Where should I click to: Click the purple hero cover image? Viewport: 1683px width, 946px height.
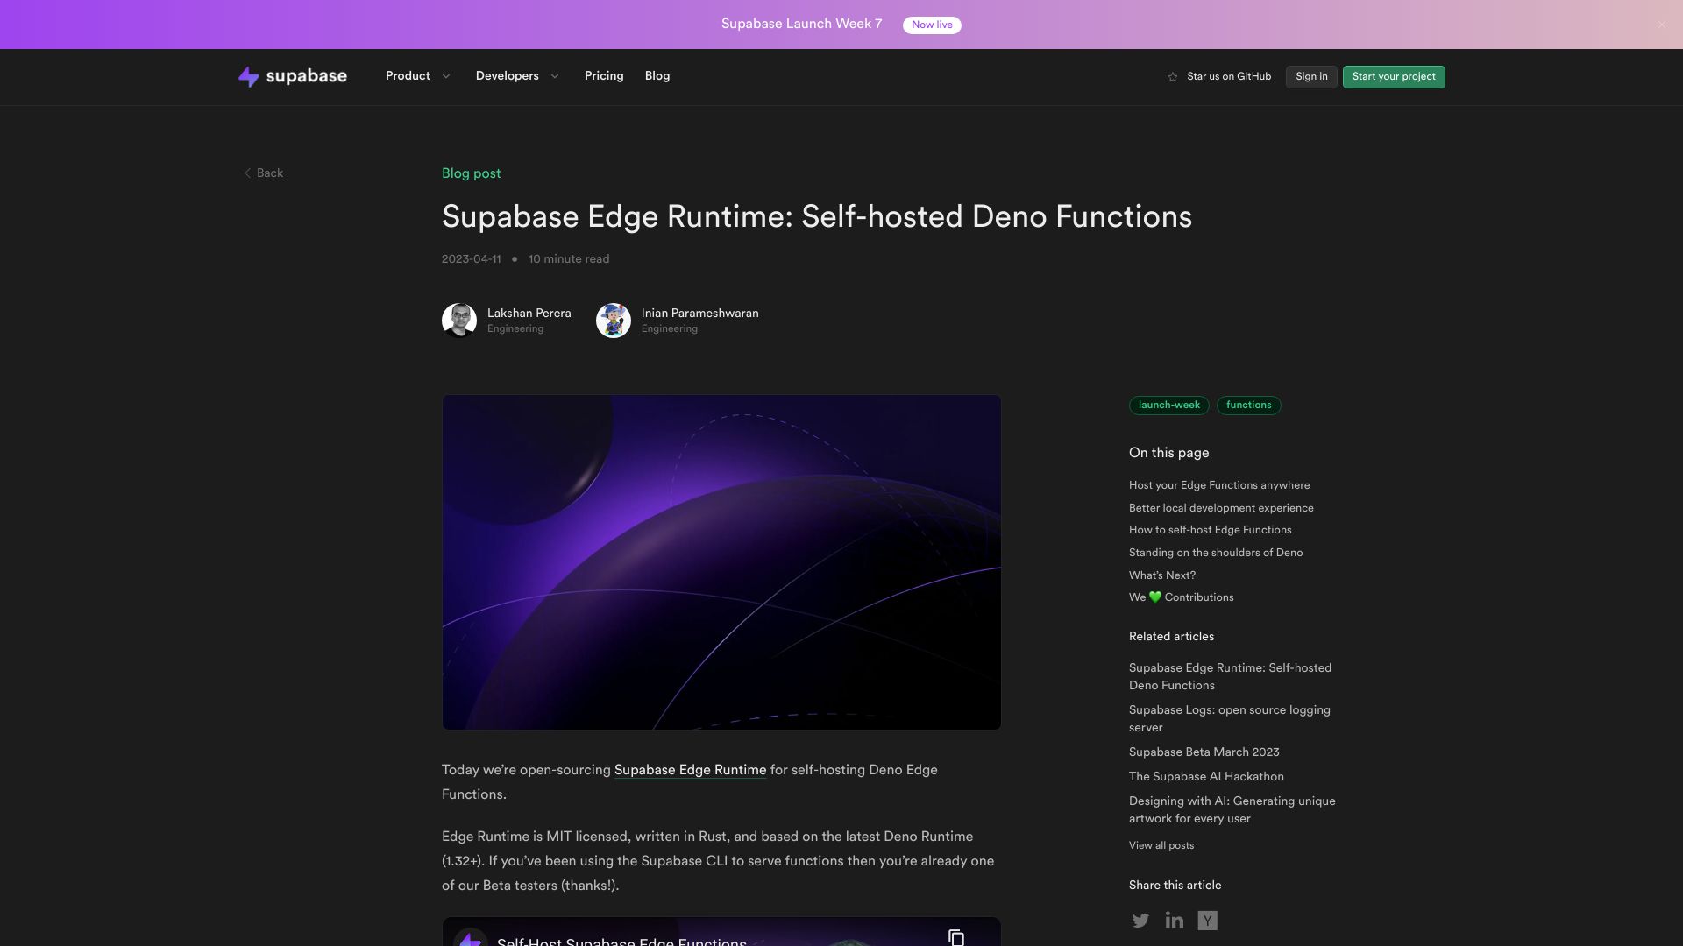click(721, 562)
